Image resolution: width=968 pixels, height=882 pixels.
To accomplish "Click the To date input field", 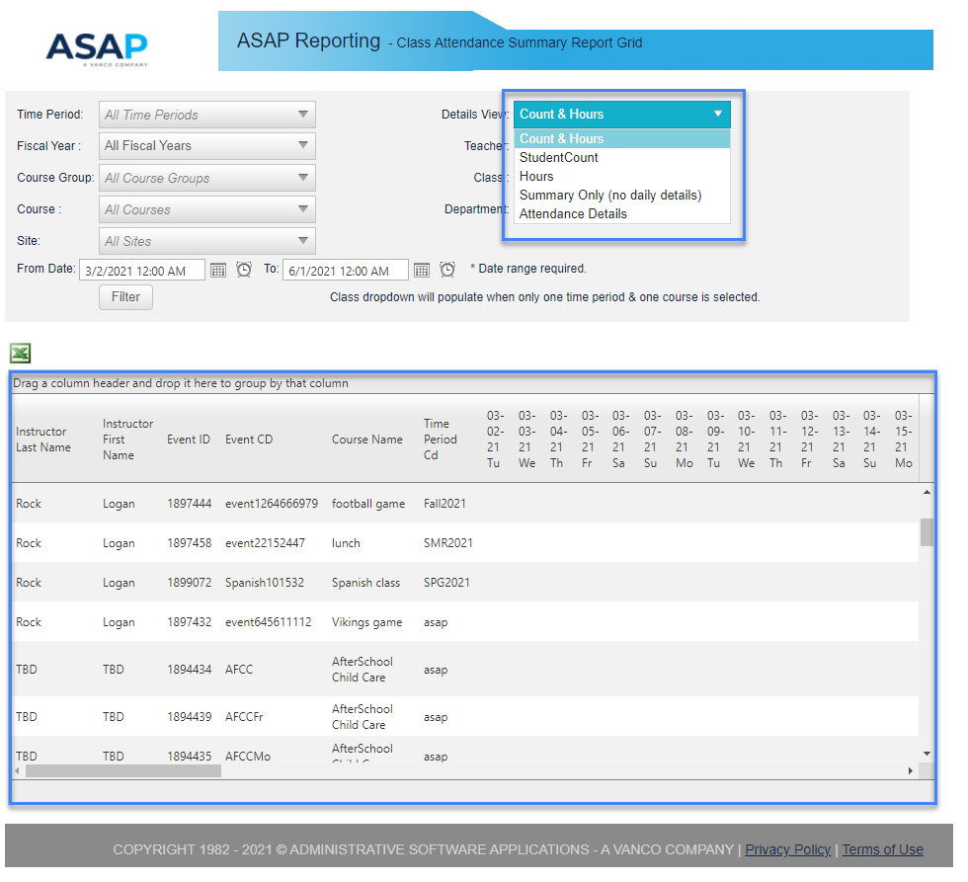I will click(346, 271).
